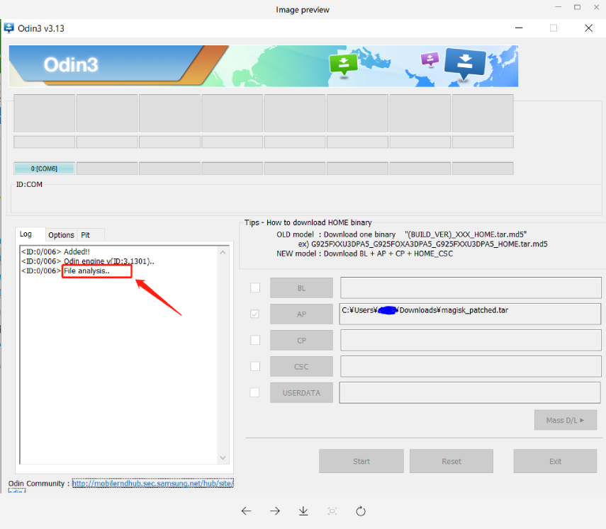Click the USERDATA file path field
The image size is (606, 529).
(470, 393)
